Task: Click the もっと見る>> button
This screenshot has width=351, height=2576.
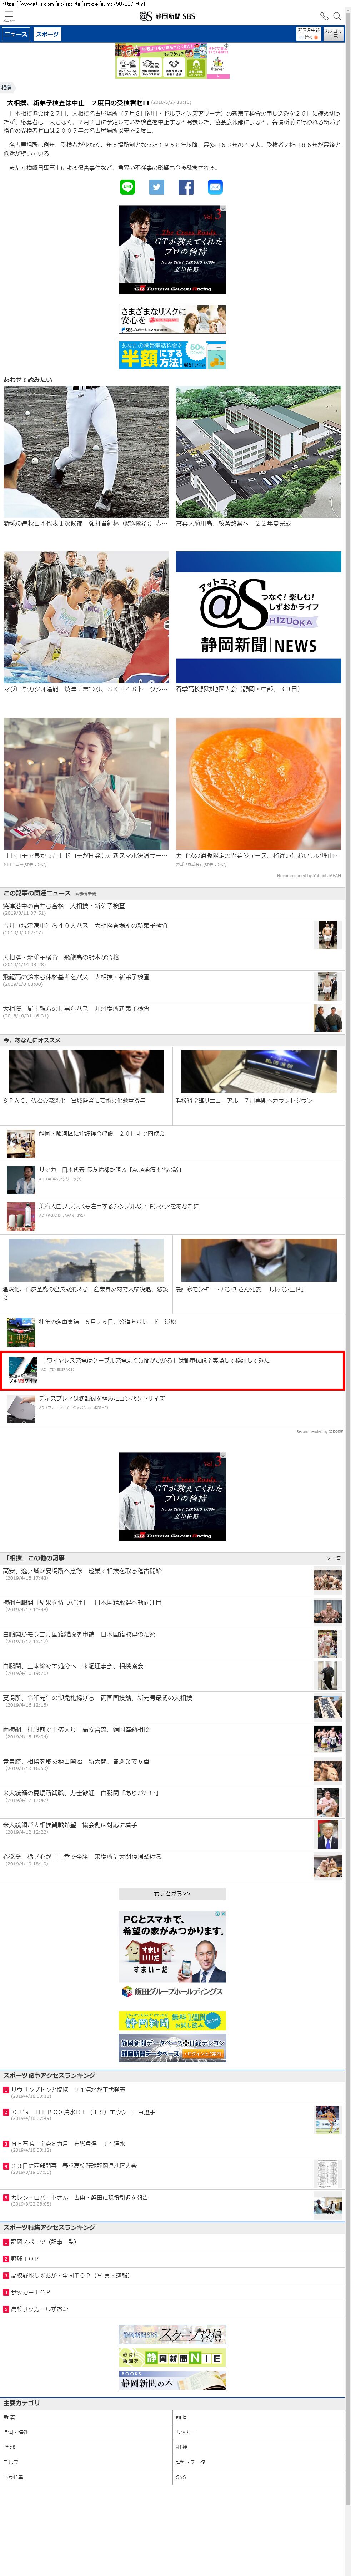Action: 172,1894
